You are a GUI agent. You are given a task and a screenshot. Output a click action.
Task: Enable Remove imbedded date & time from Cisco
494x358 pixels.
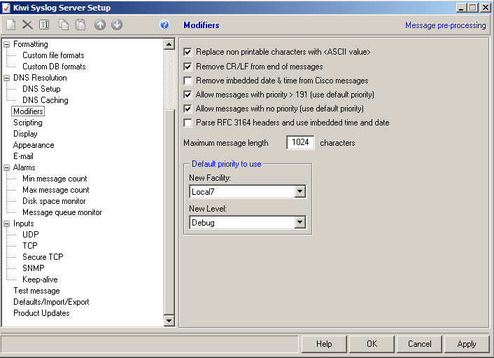pos(188,81)
